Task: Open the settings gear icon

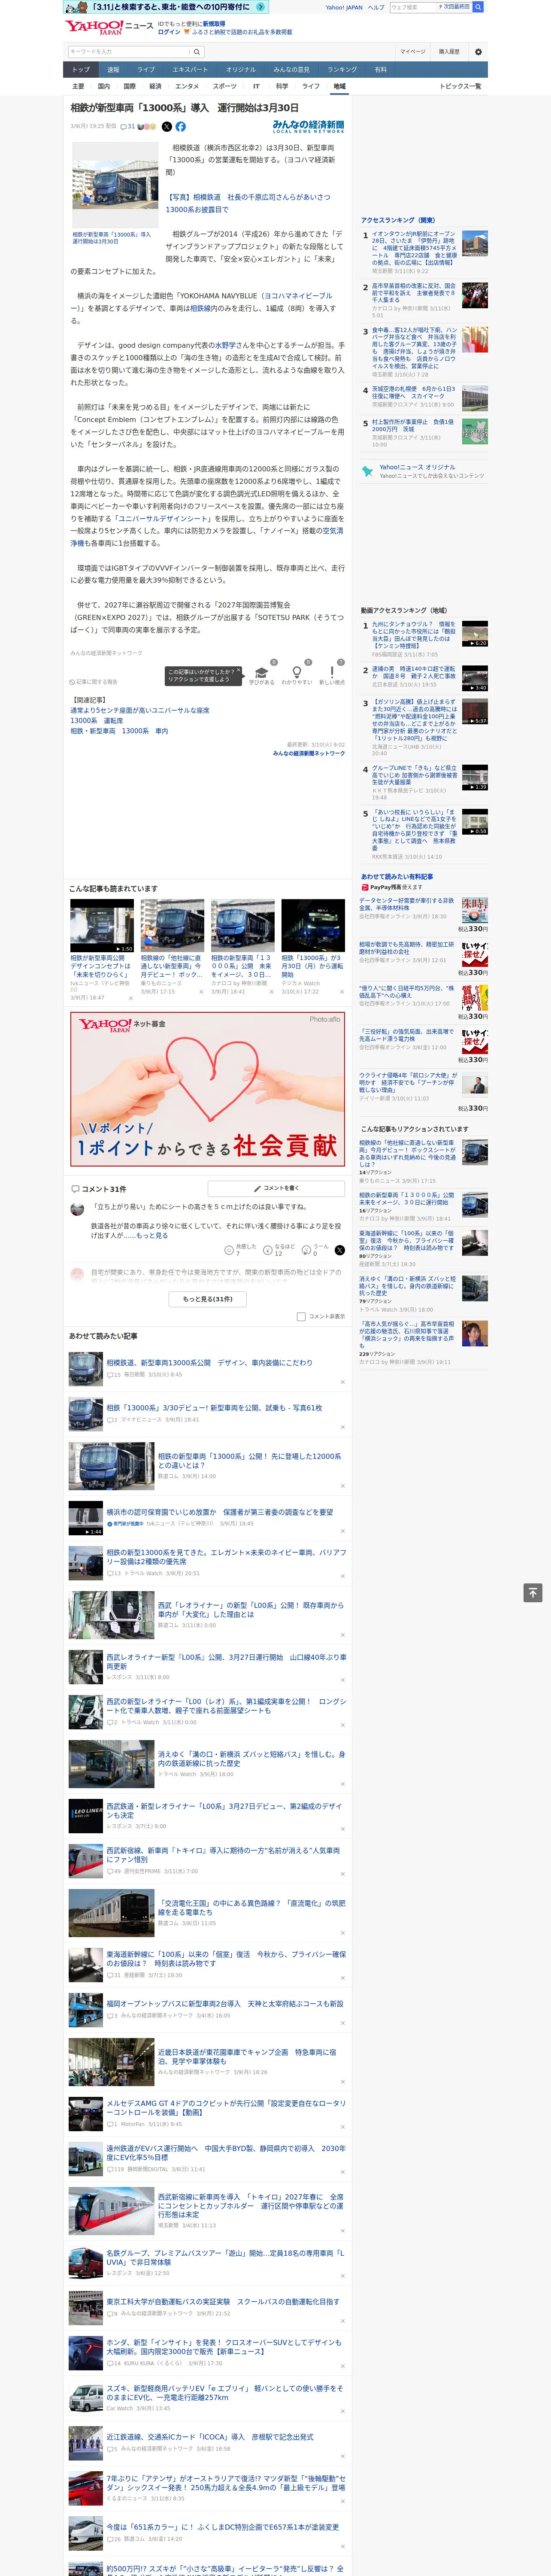Action: (x=478, y=51)
